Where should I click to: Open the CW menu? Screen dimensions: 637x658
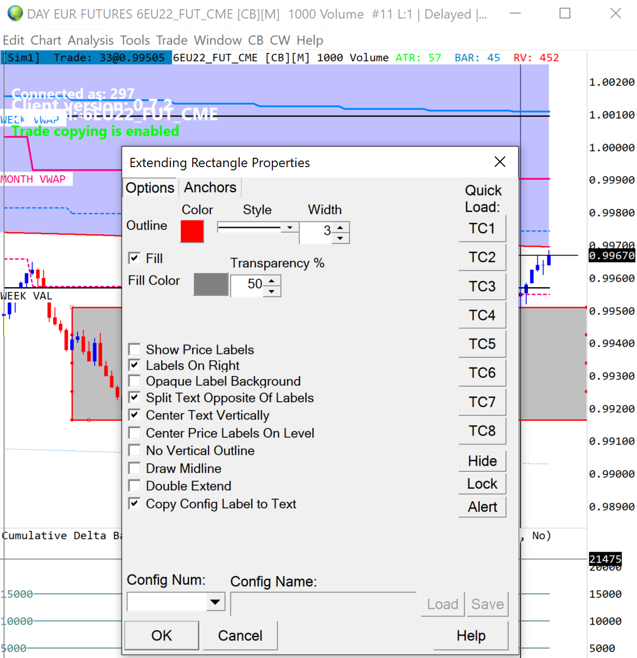[280, 40]
